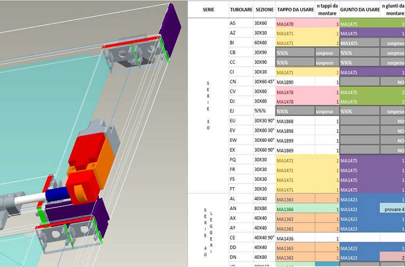Select tubolare cell CV
Screen dimensions: 405x267
pyautogui.click(x=241, y=91)
